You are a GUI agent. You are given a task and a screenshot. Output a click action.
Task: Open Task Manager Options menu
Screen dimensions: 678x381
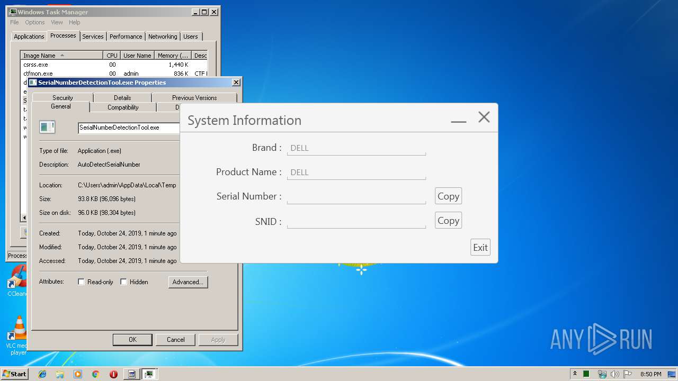(x=35, y=22)
